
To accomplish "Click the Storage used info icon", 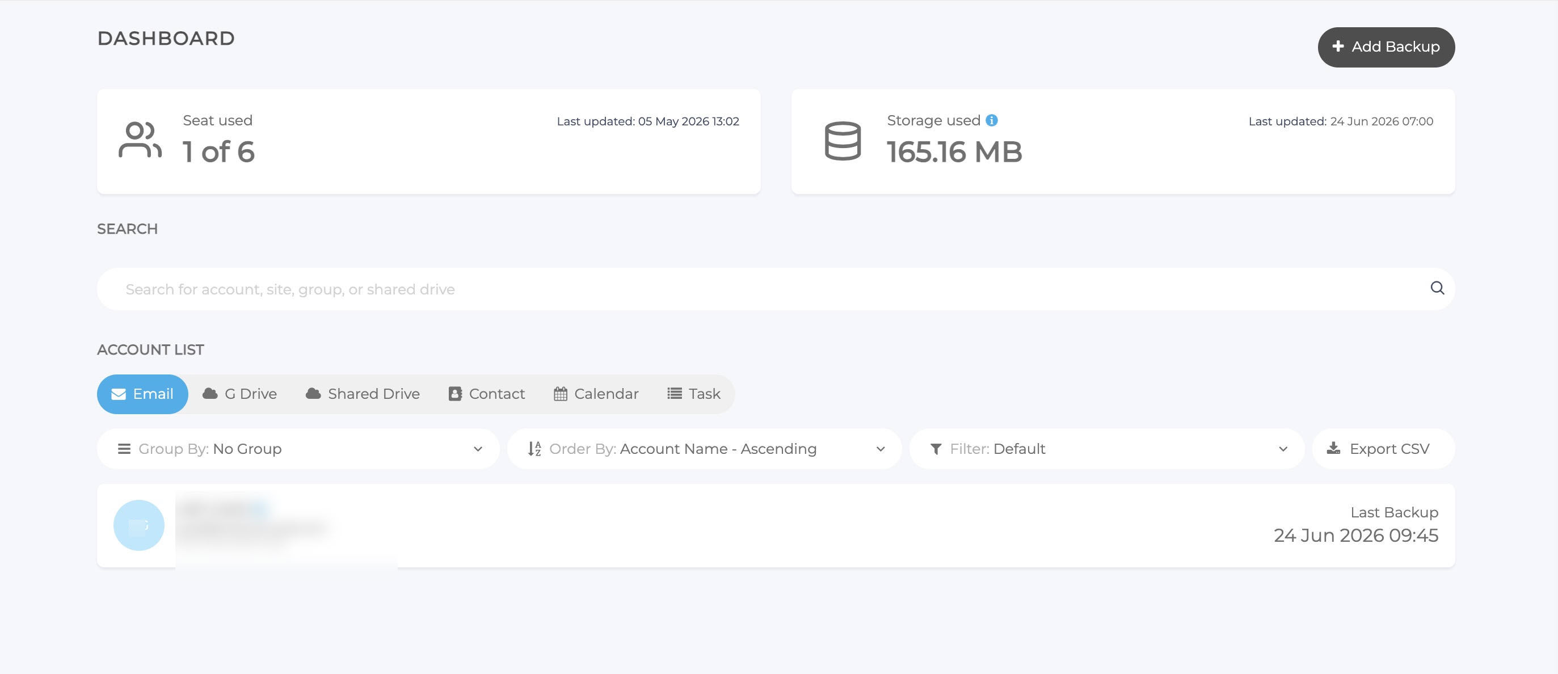I will pyautogui.click(x=991, y=120).
